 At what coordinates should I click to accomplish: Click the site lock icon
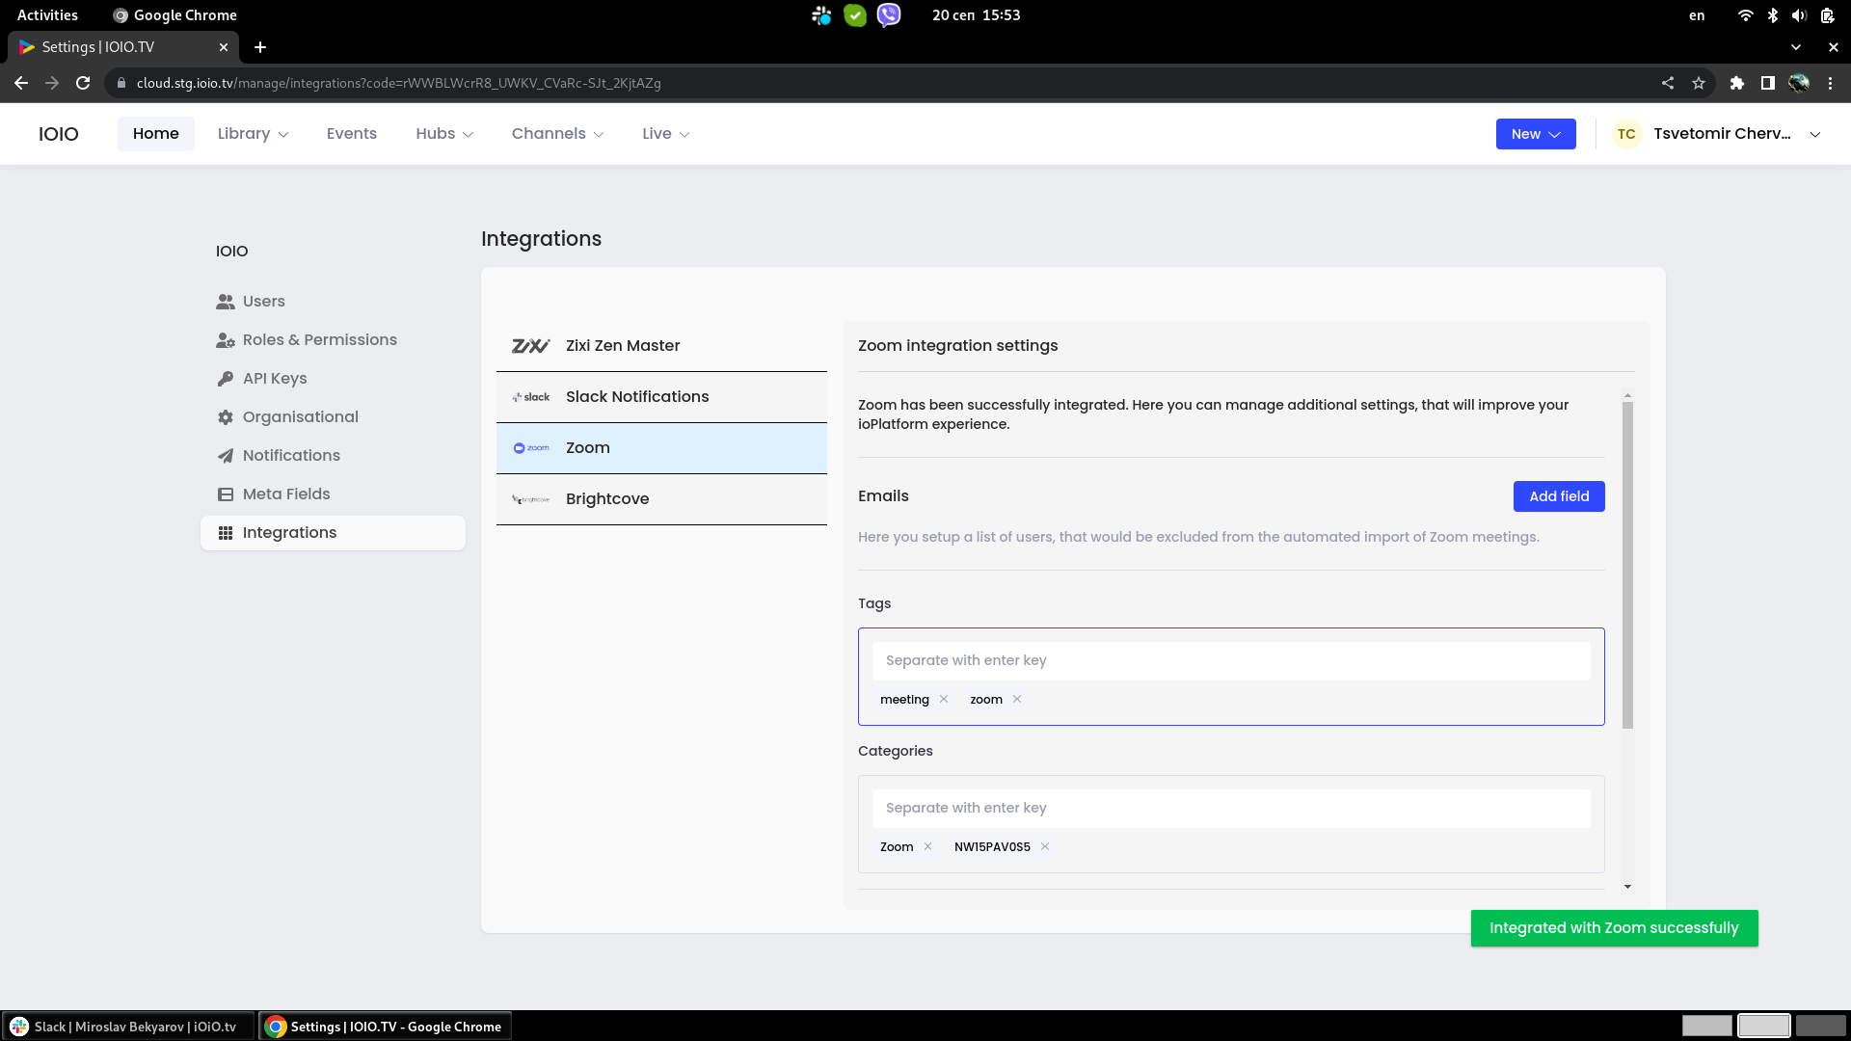click(x=121, y=83)
